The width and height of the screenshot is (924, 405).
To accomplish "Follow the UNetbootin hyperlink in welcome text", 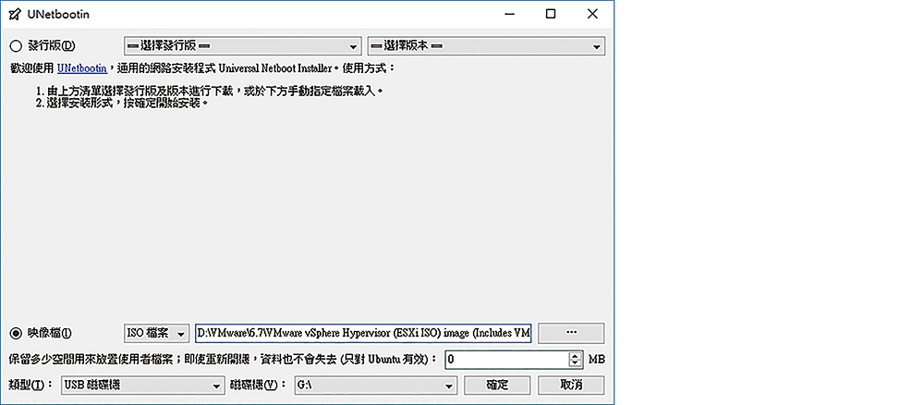I will point(83,68).
